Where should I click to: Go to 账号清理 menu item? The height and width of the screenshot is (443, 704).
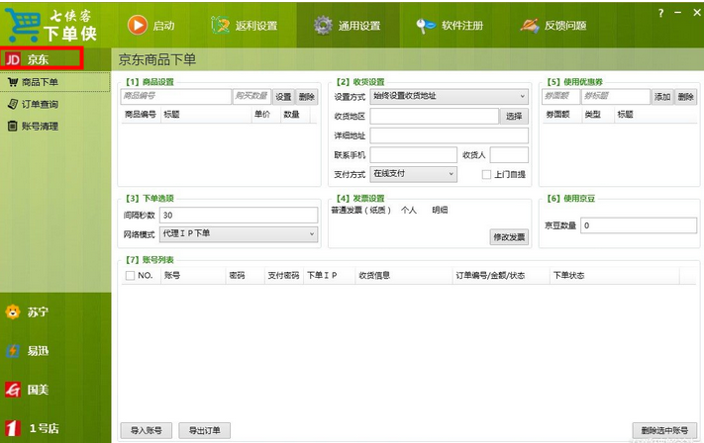tap(54, 126)
